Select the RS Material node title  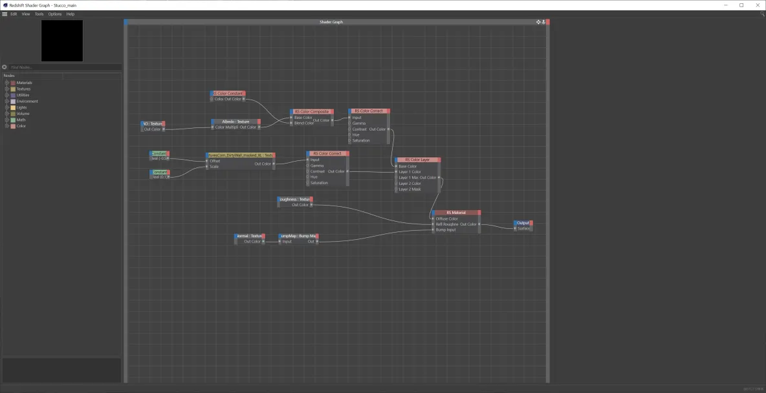click(456, 213)
